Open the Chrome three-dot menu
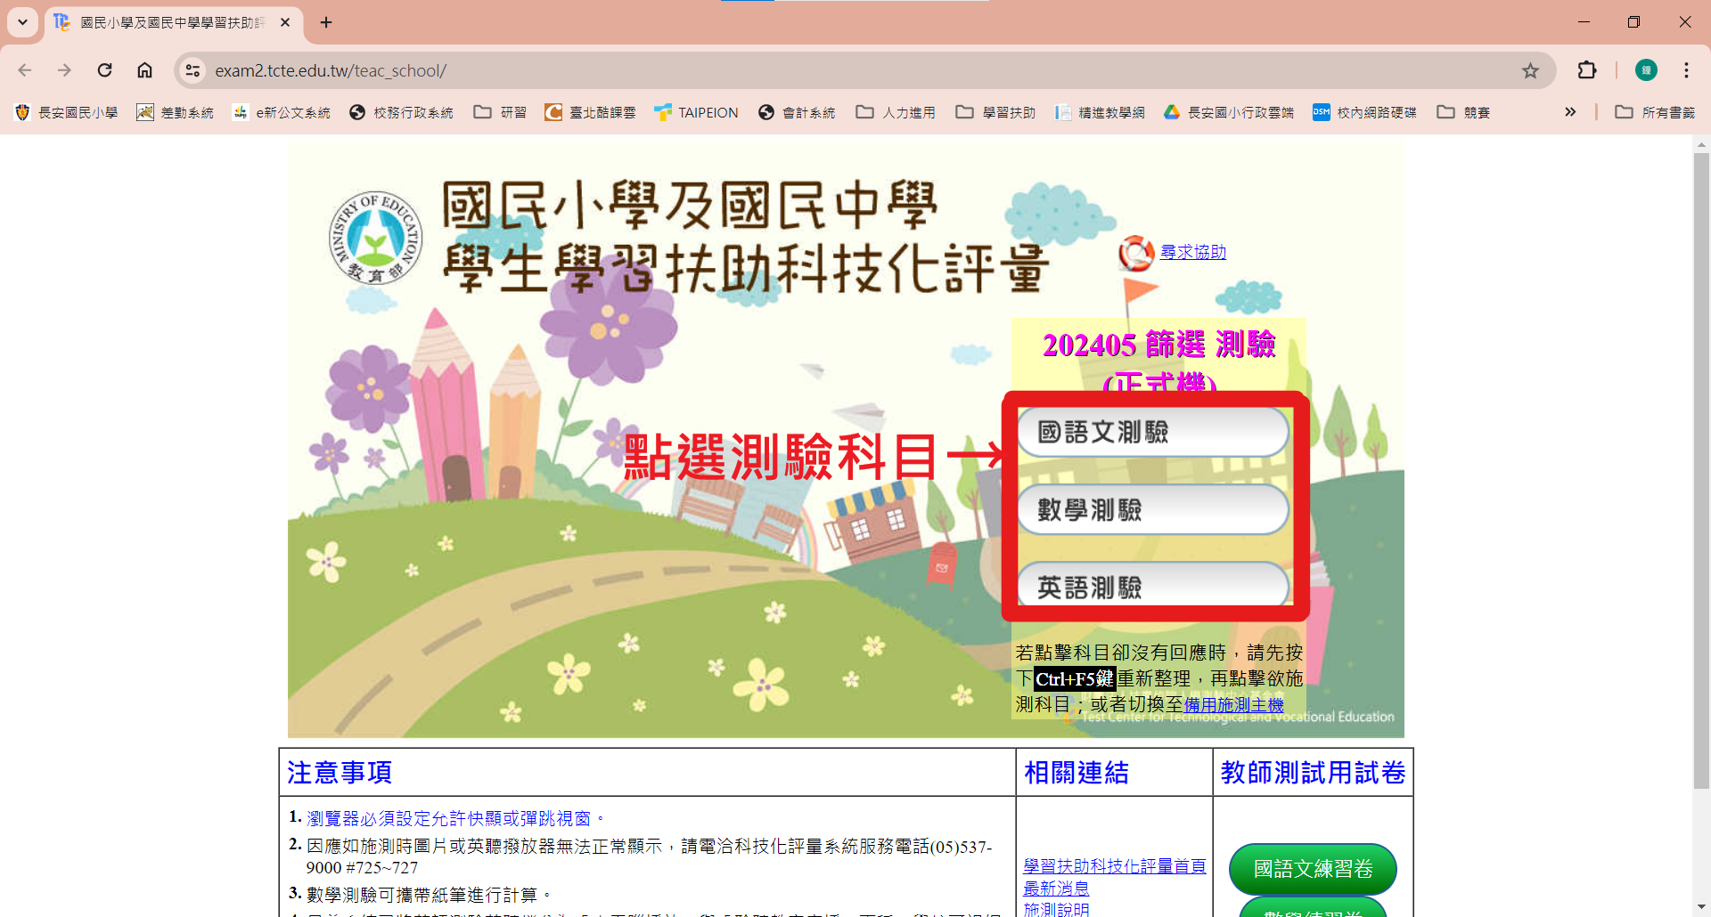 click(x=1686, y=70)
